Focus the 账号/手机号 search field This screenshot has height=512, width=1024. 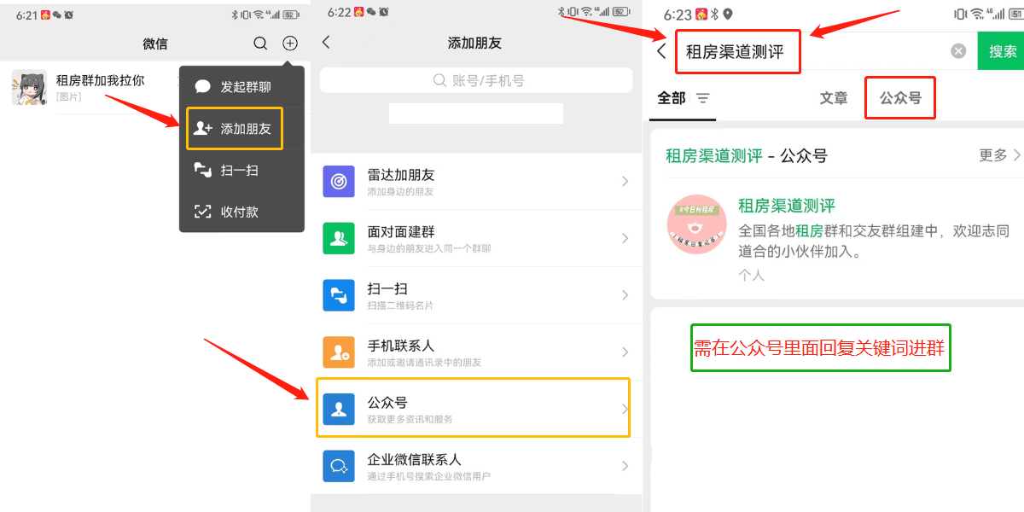(476, 80)
